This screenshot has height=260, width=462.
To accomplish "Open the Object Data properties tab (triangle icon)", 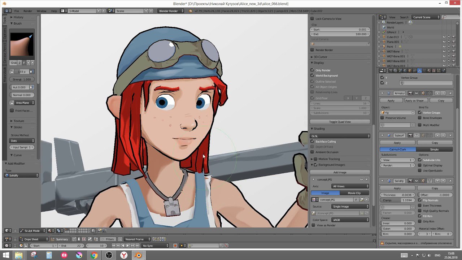I will coord(424,70).
